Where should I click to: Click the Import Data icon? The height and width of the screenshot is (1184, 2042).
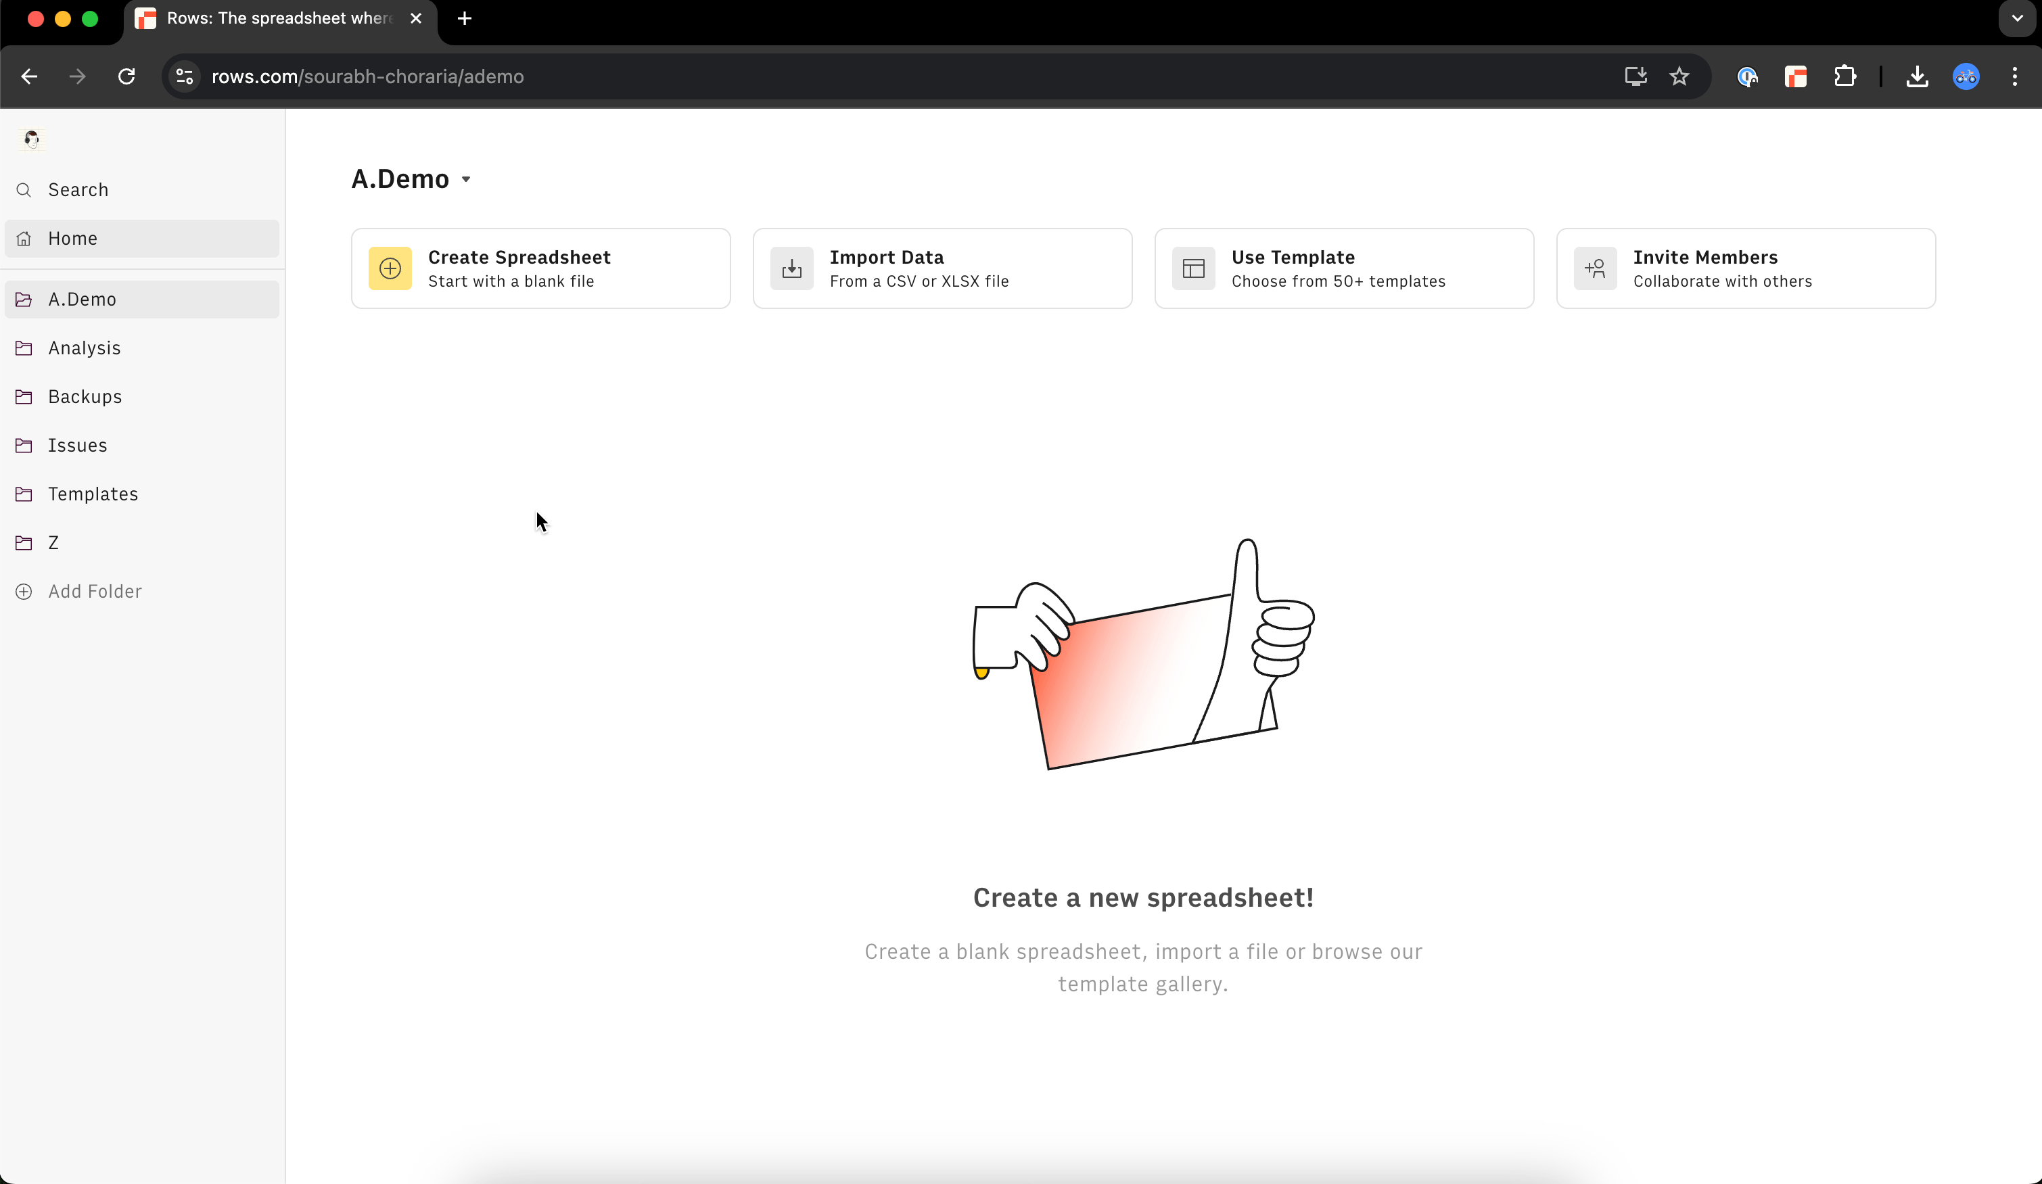point(792,268)
